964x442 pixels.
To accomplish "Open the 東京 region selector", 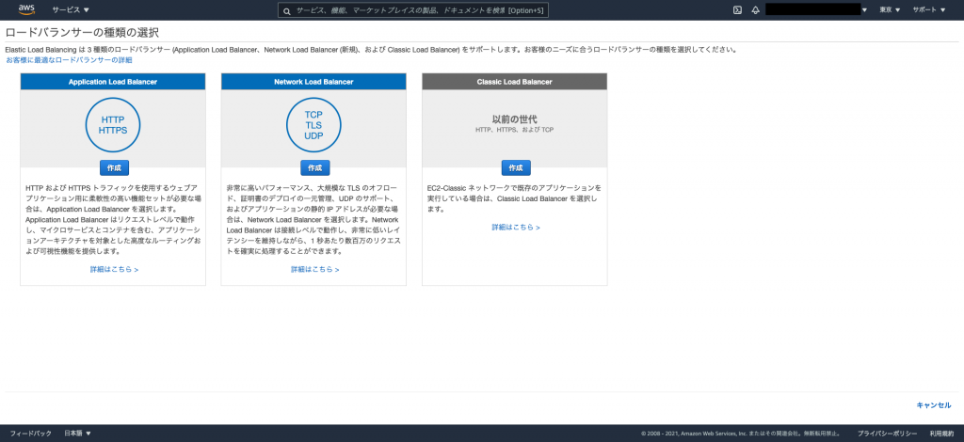I will tap(890, 9).
